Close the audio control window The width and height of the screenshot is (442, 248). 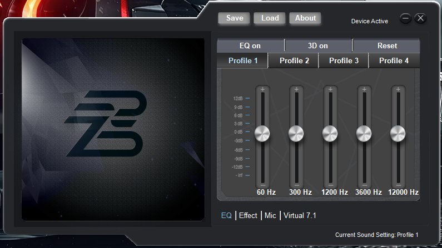[x=420, y=18]
